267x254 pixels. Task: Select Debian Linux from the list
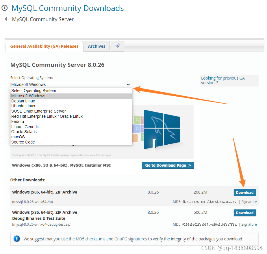pos(71,101)
